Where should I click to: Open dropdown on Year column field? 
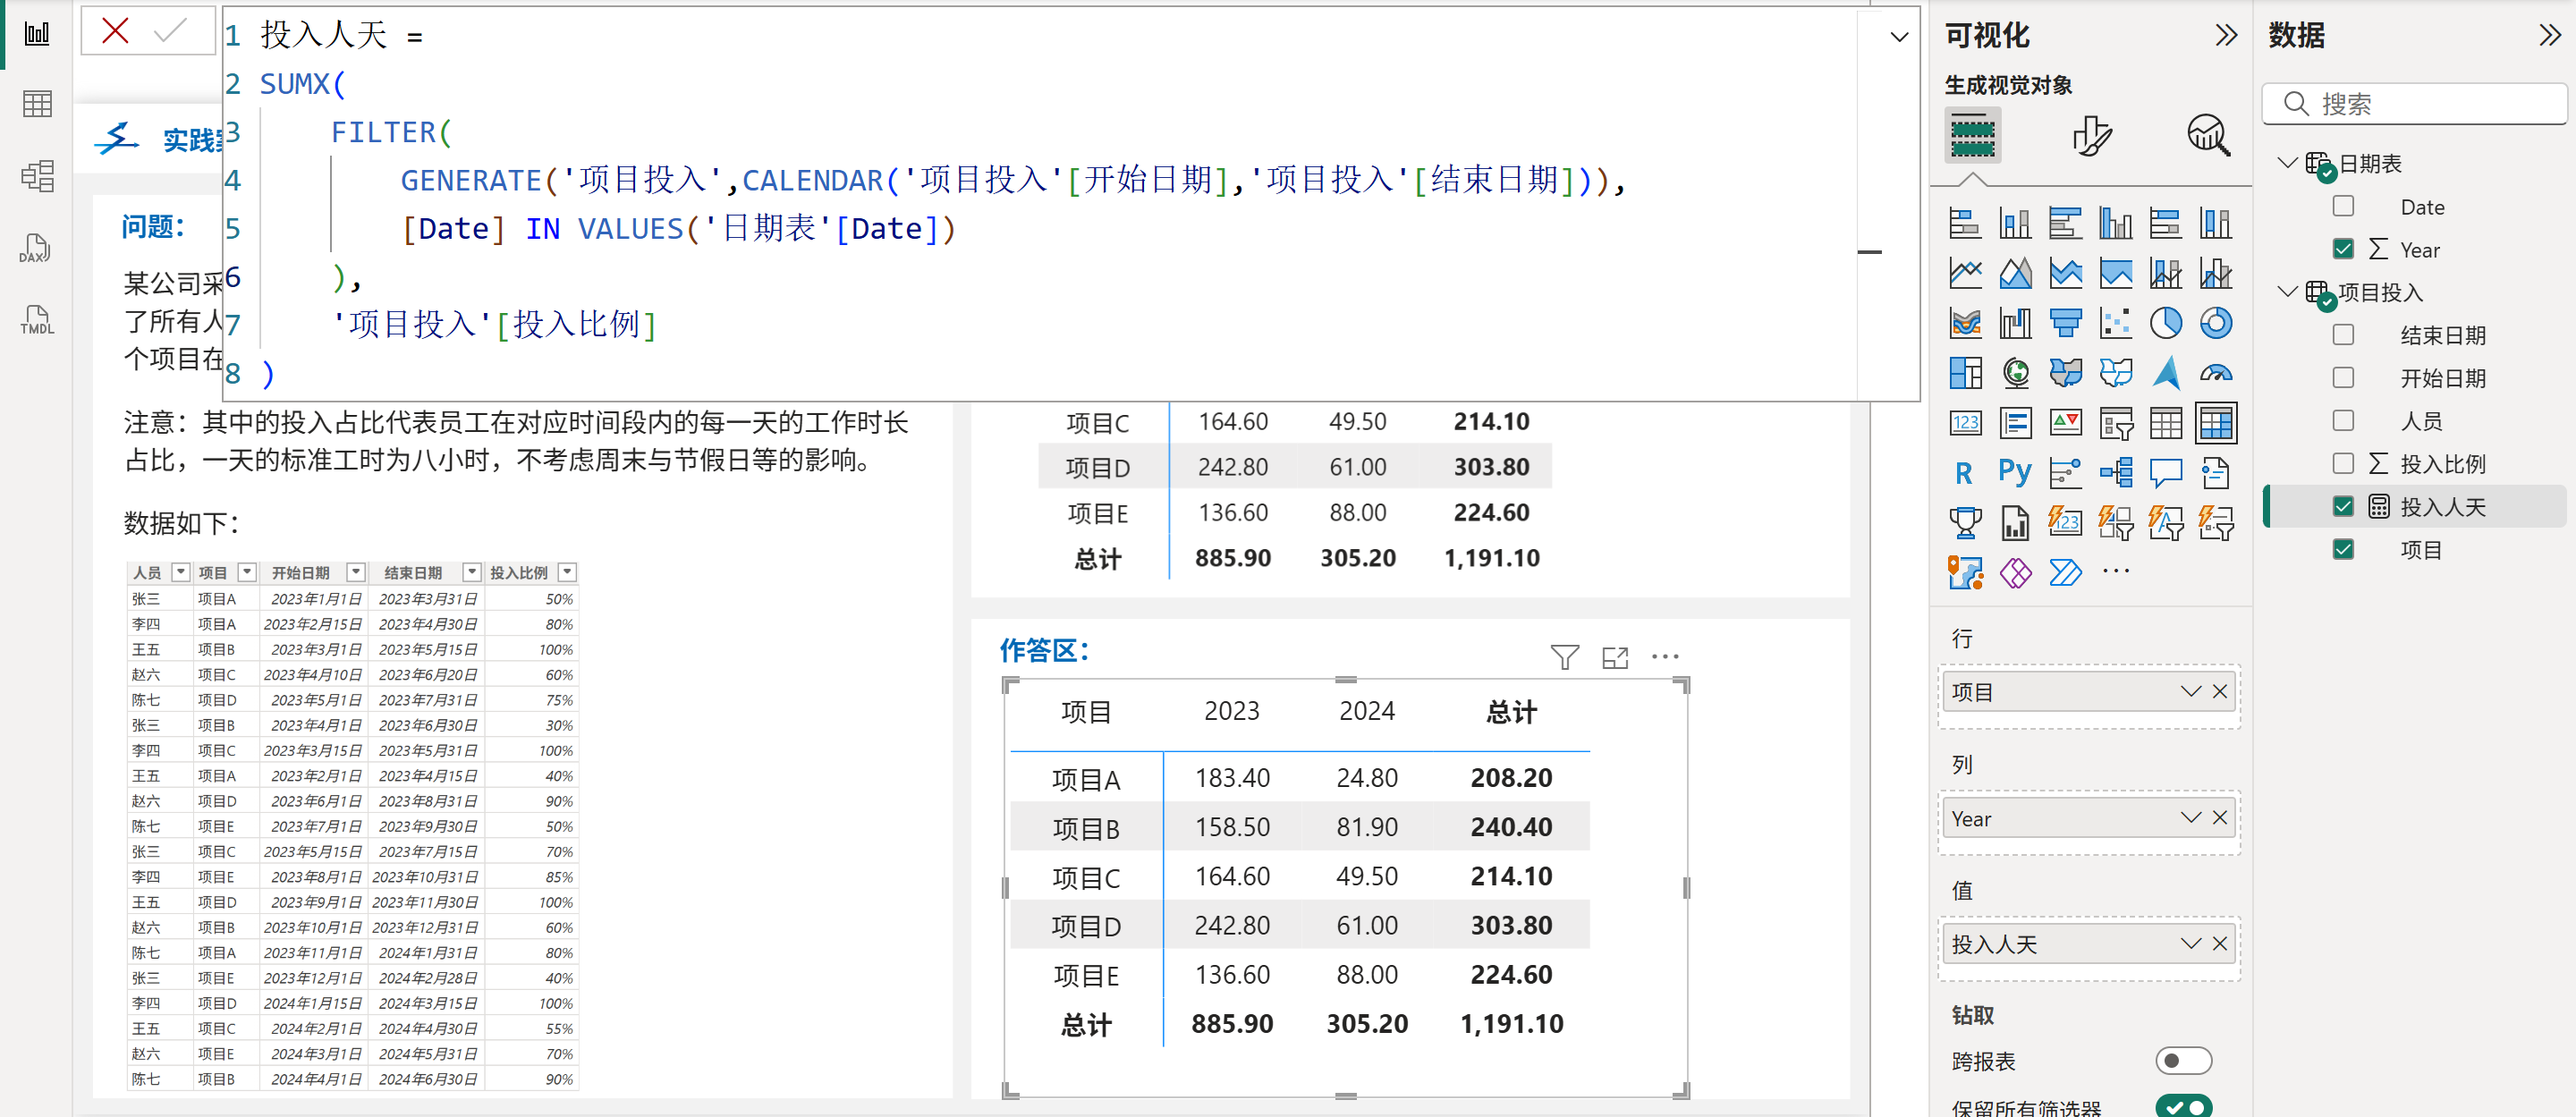(x=2190, y=818)
